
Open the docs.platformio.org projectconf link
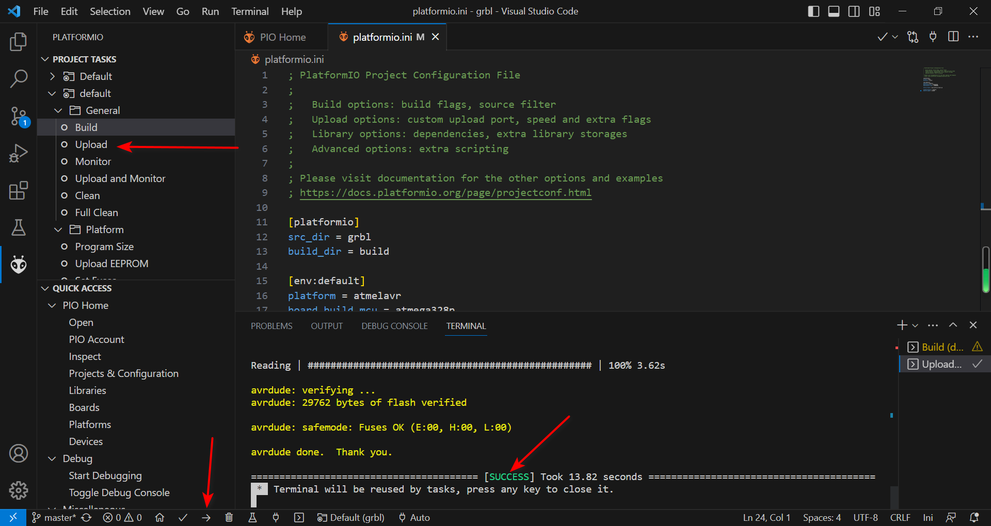coord(445,193)
